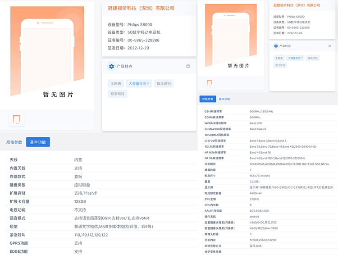This screenshot has height=255, width=338.
Task: Click the GPRS功能 row label
Action: (x=19, y=243)
